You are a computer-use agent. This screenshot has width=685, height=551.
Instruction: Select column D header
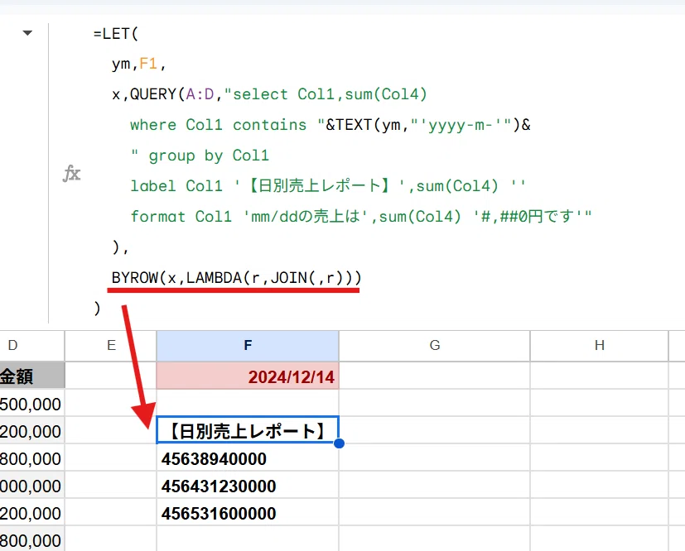(x=32, y=346)
